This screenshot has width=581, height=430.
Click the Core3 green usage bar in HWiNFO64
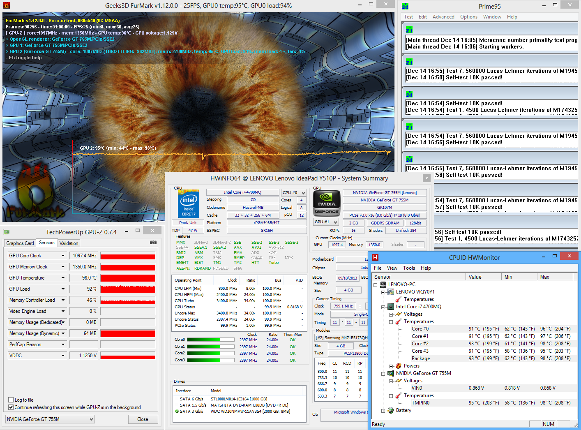(211, 360)
